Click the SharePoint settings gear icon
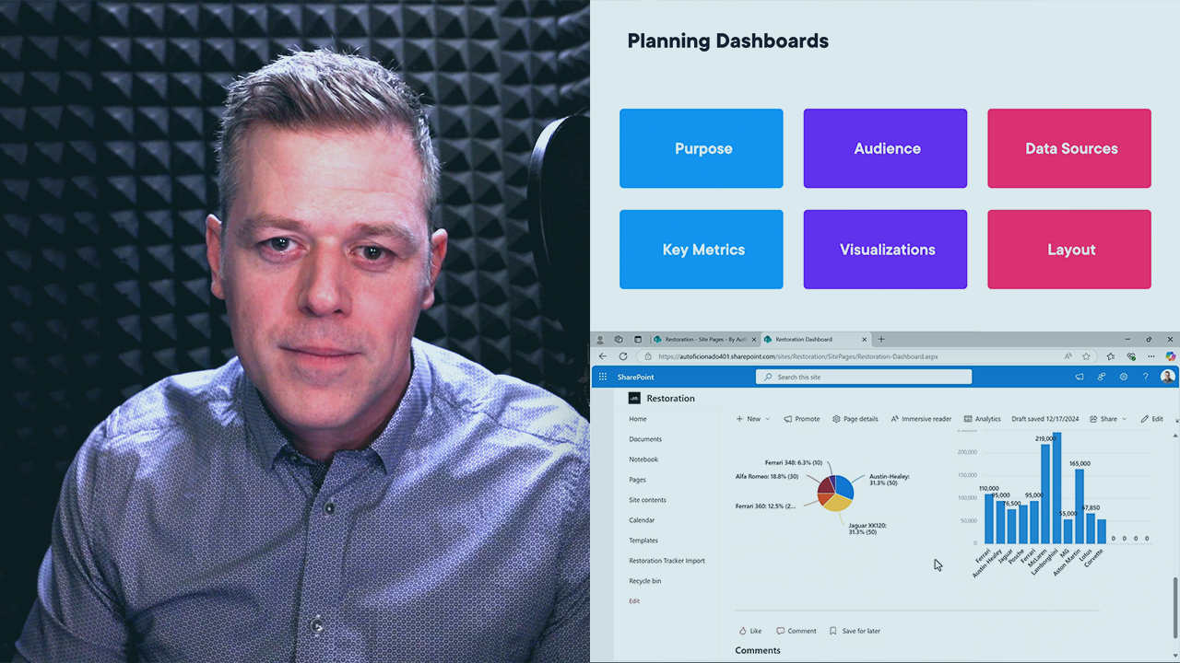This screenshot has height=663, width=1180. click(x=1123, y=377)
